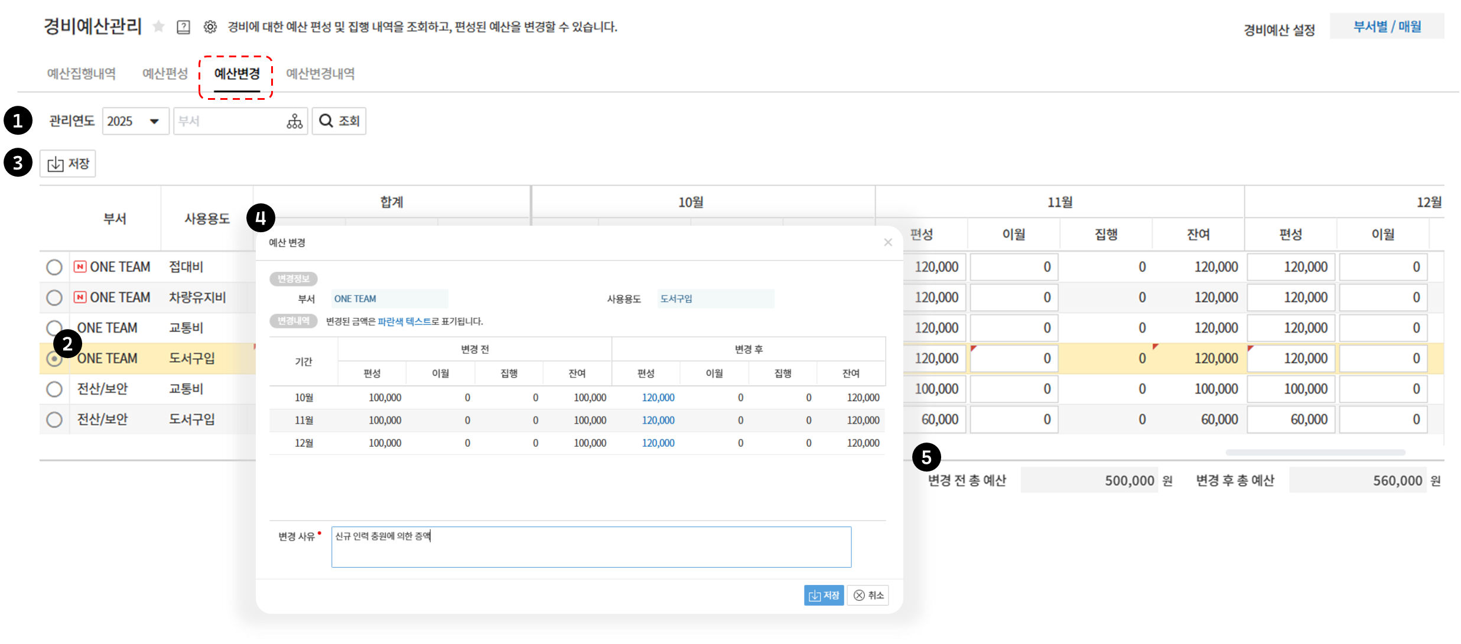Click the favorite star icon beside 경비예산관리
The width and height of the screenshot is (1461, 644).
(x=158, y=27)
